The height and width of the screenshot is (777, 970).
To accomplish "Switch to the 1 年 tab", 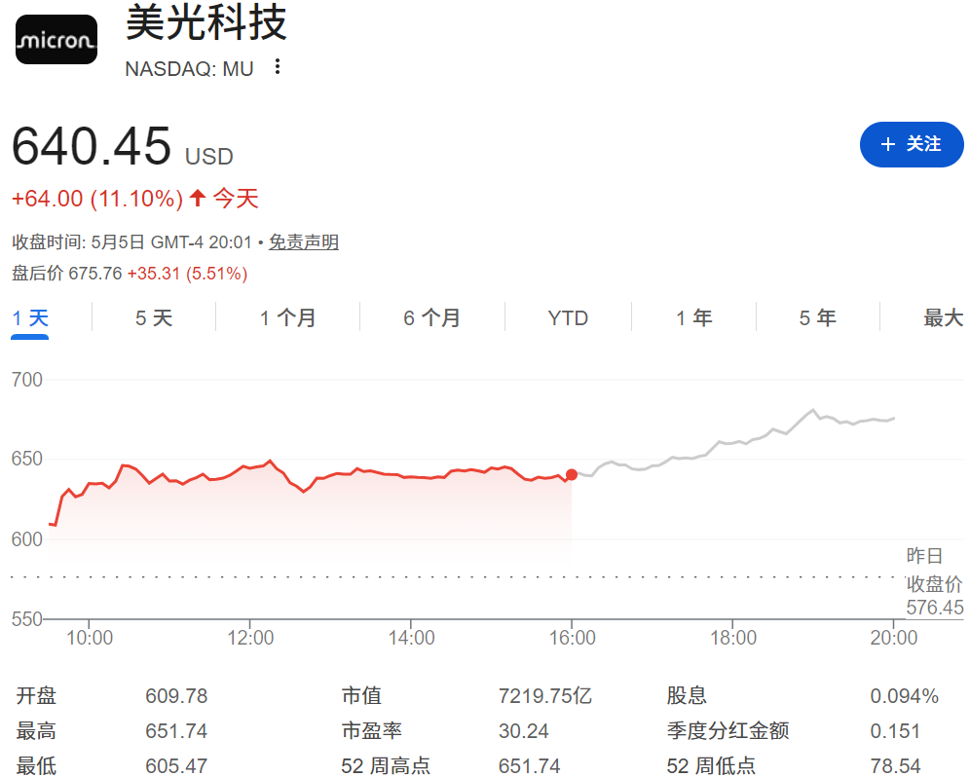I will click(x=694, y=318).
